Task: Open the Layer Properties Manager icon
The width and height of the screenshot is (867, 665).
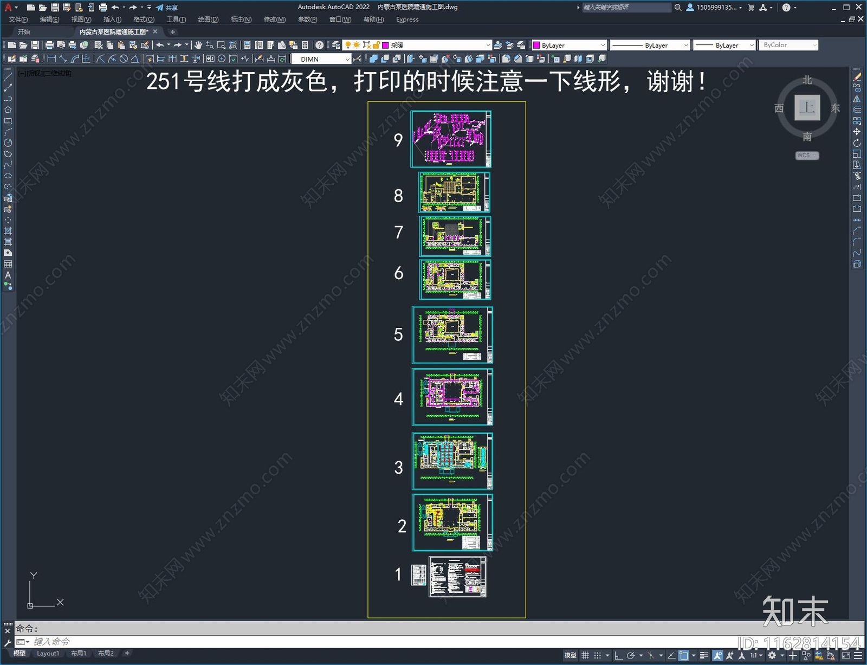Action: (x=336, y=45)
